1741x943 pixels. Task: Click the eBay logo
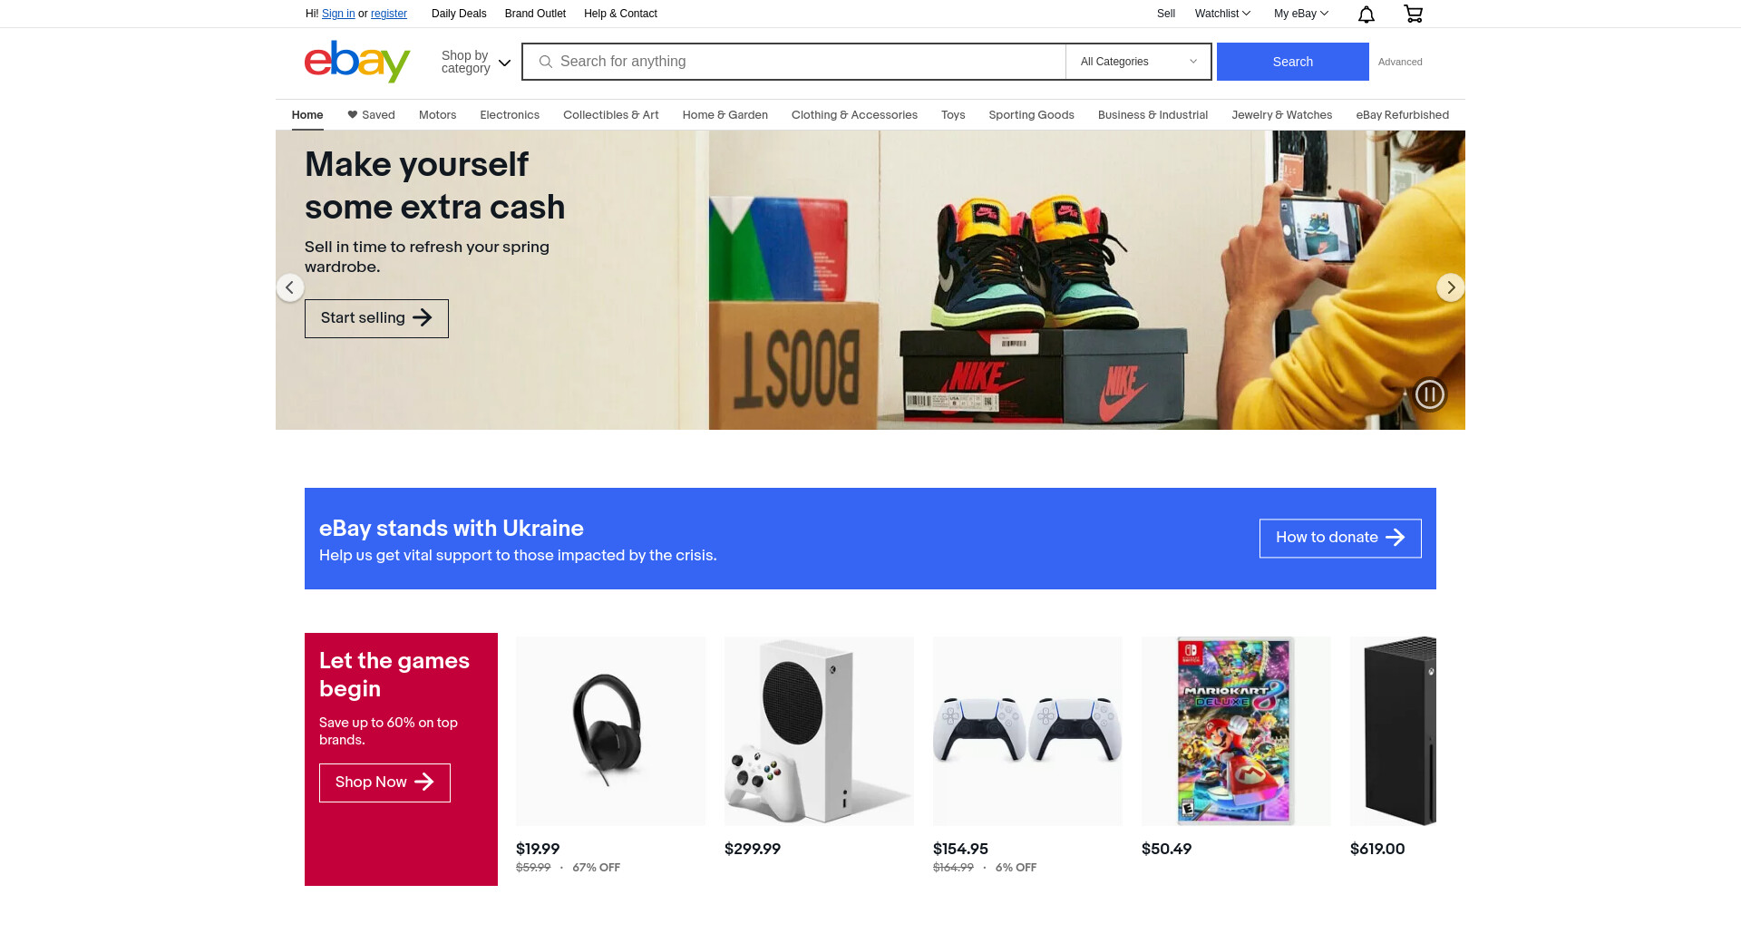click(x=357, y=62)
